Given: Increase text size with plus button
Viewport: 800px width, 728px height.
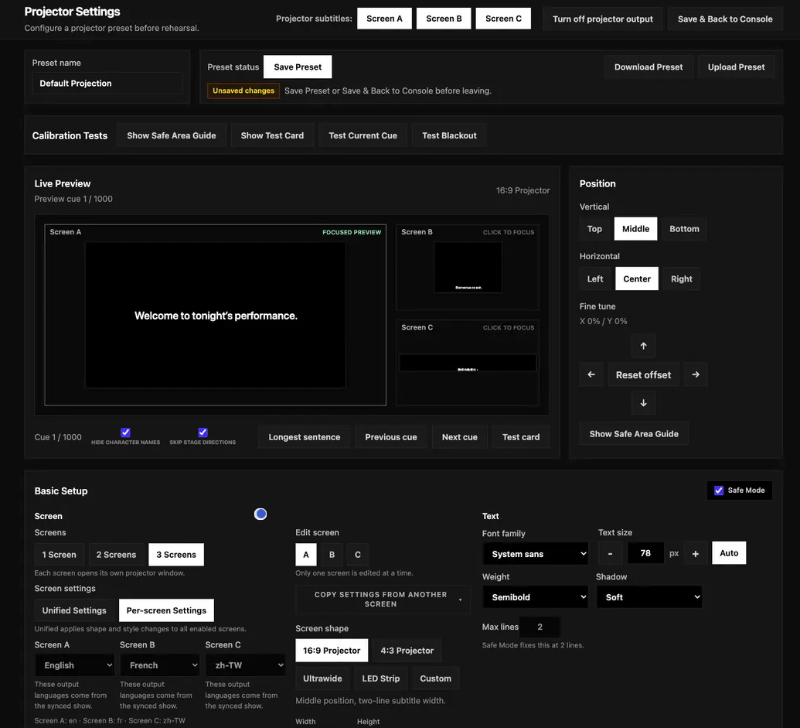Looking at the screenshot, I should coord(696,553).
